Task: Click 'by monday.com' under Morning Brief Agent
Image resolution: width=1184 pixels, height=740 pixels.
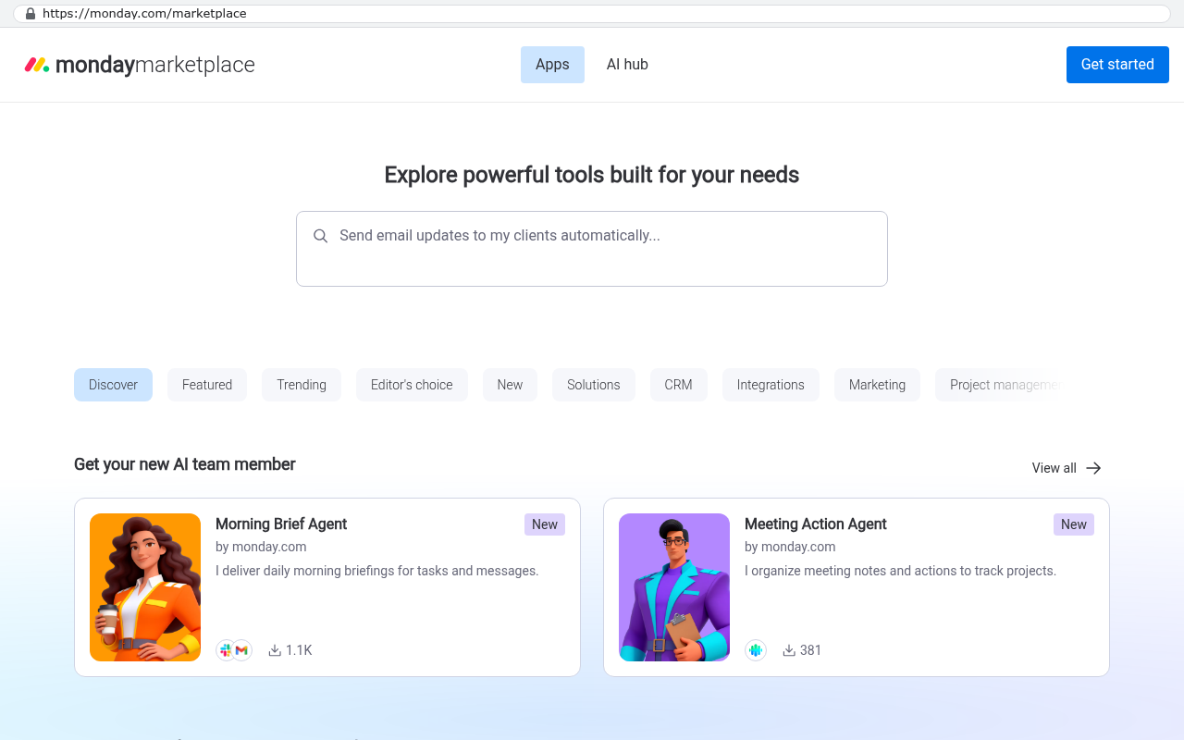Action: 261,547
